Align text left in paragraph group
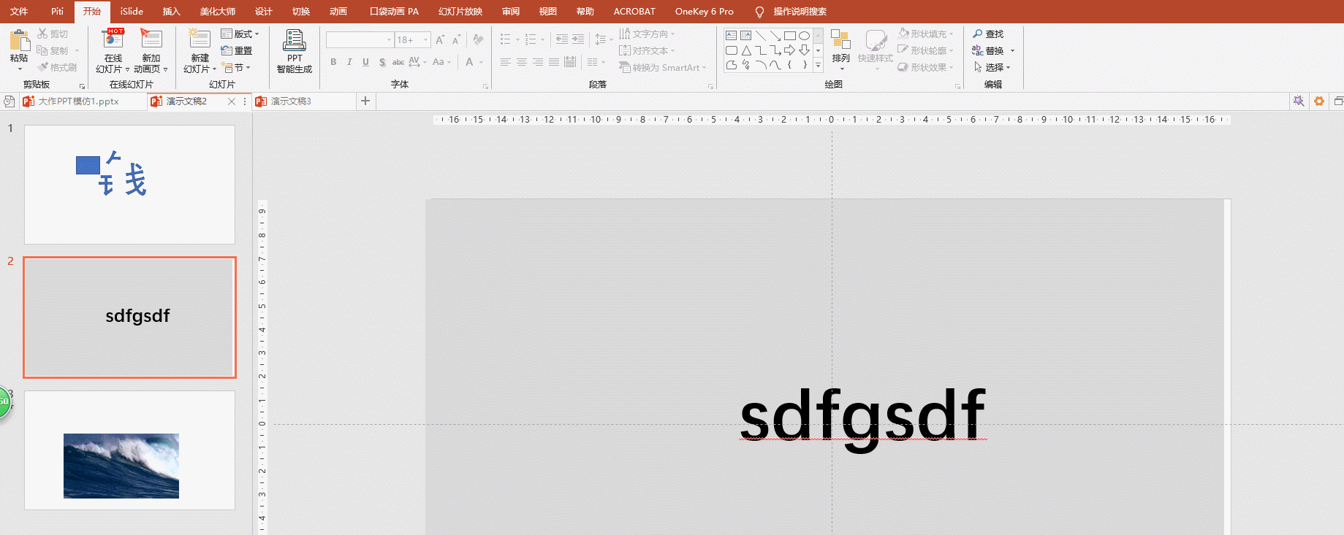1344x535 pixels. coord(506,62)
